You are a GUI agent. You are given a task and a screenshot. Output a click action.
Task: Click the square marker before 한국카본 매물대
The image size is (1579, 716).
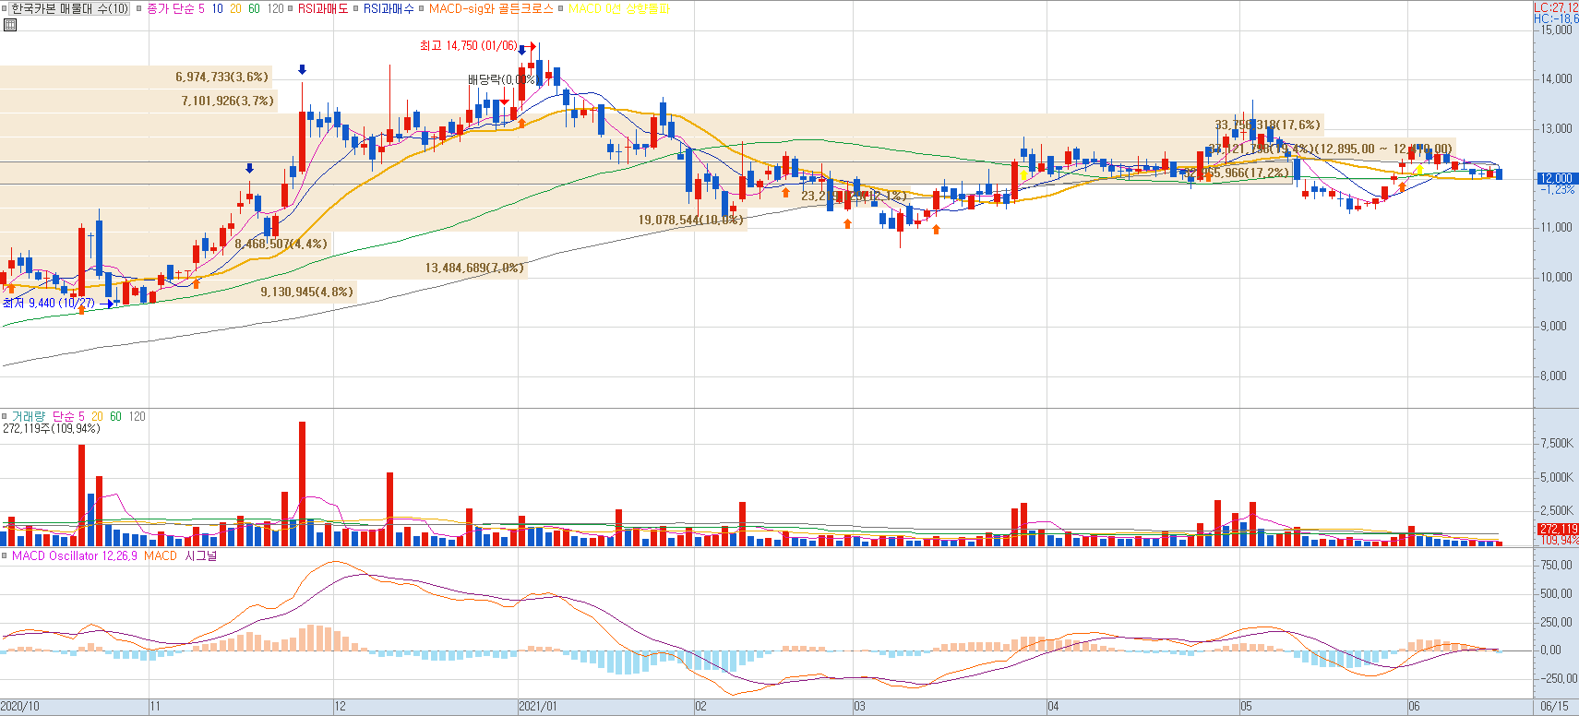pyautogui.click(x=5, y=8)
